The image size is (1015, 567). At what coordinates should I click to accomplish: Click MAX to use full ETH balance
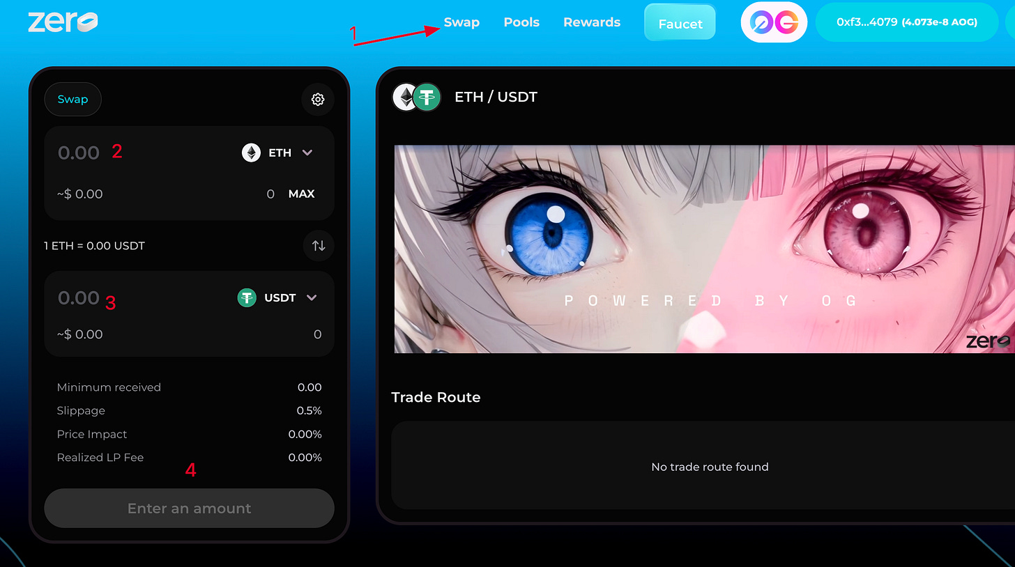(x=301, y=194)
